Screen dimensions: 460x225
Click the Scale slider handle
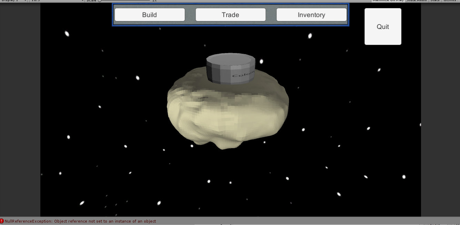100,1
